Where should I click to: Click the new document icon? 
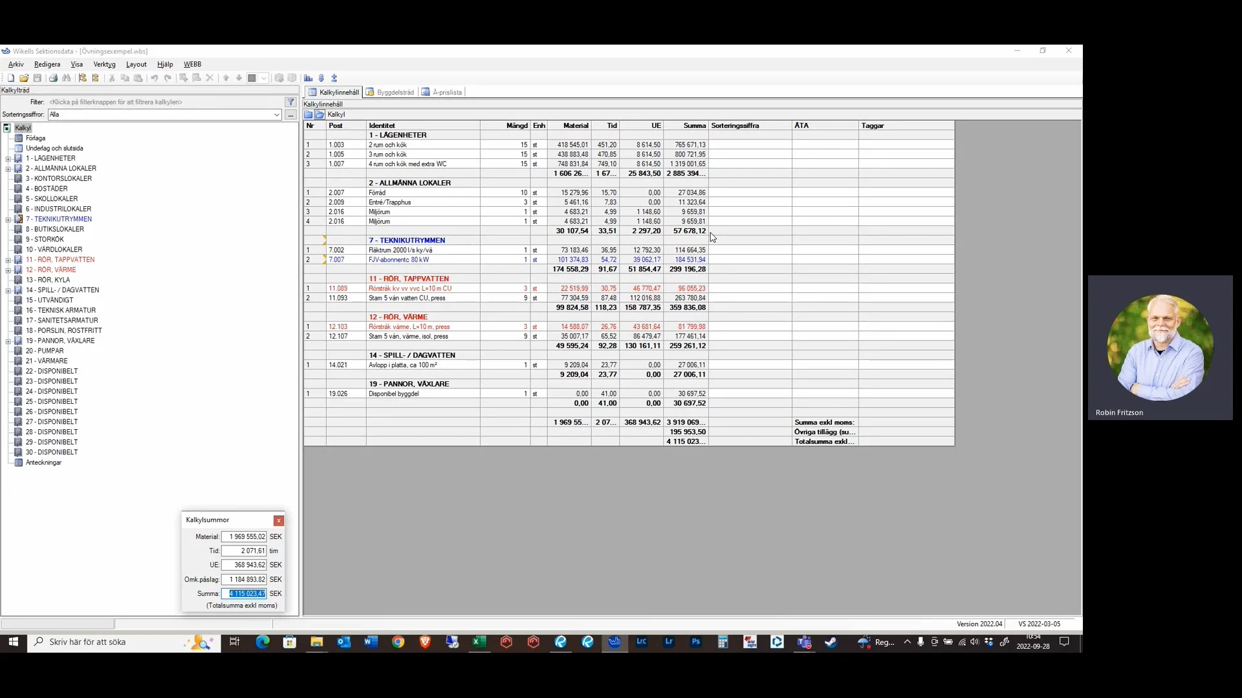coord(11,78)
